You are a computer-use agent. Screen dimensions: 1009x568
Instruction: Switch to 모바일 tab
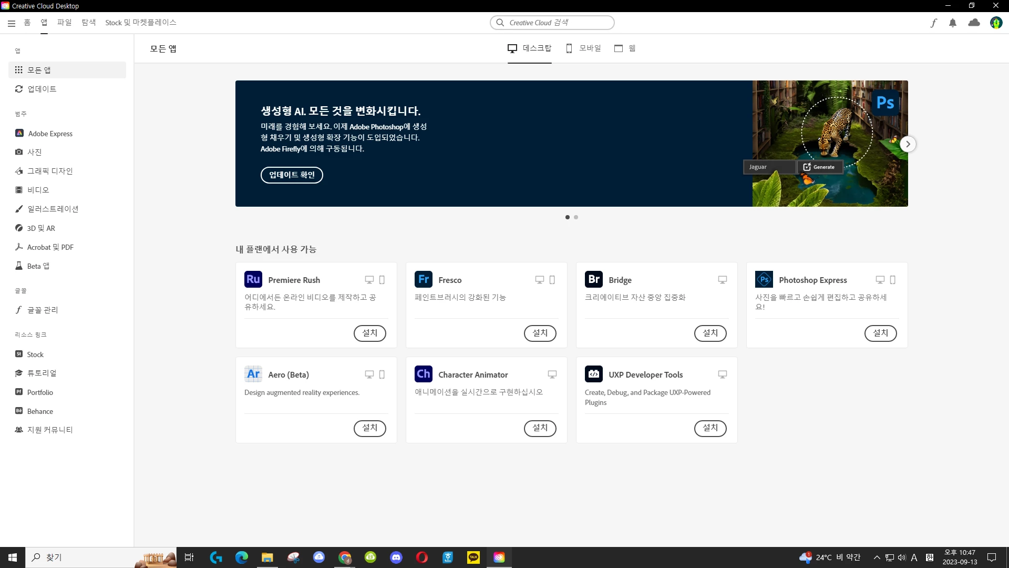[x=583, y=48]
